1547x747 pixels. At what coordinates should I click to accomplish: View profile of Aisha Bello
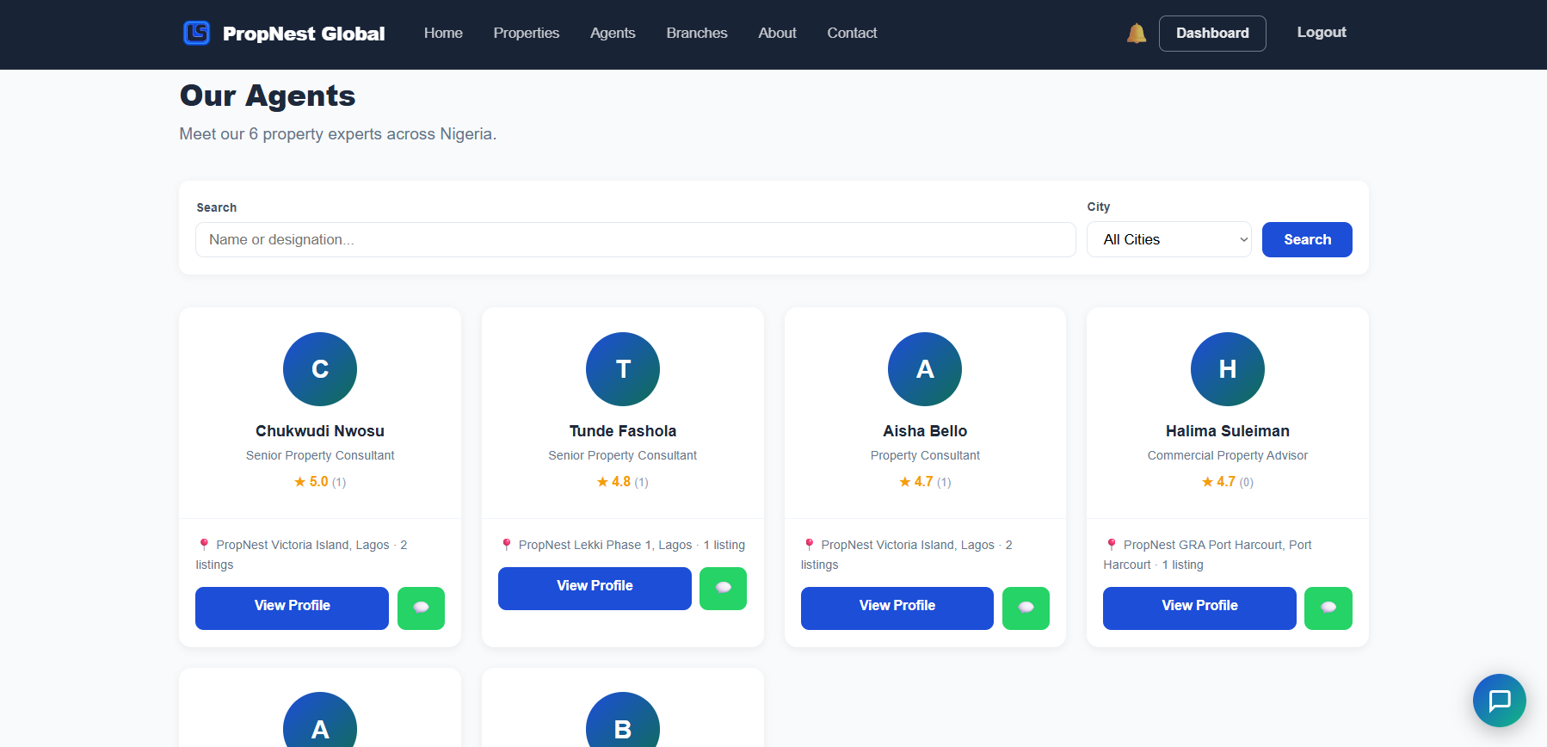coord(897,608)
